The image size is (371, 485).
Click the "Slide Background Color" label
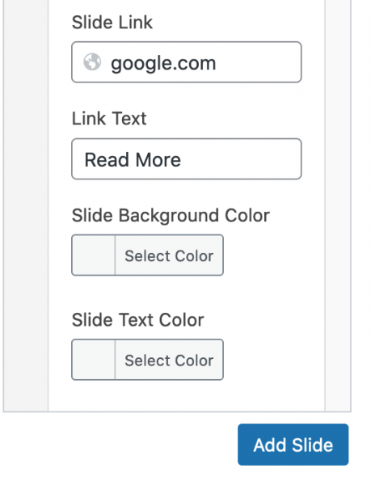pyautogui.click(x=171, y=215)
